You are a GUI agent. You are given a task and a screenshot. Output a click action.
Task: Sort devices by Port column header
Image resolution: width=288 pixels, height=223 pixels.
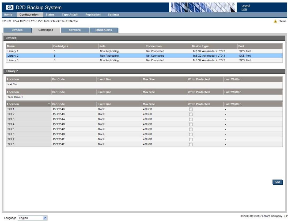(260, 46)
